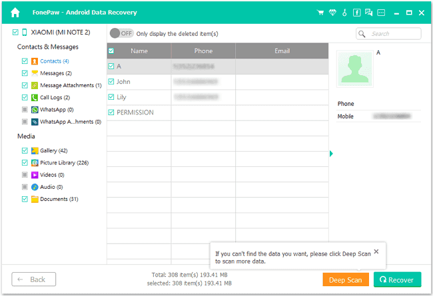The width and height of the screenshot is (433, 296).
Task: Uncheck the PERMISSION contact checkbox
Action: click(111, 112)
